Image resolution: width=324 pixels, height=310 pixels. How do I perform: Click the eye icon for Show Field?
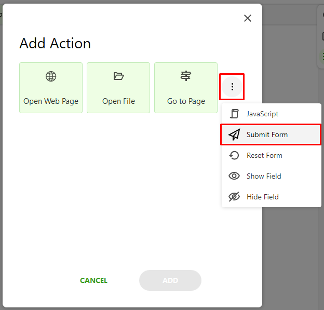[234, 176]
